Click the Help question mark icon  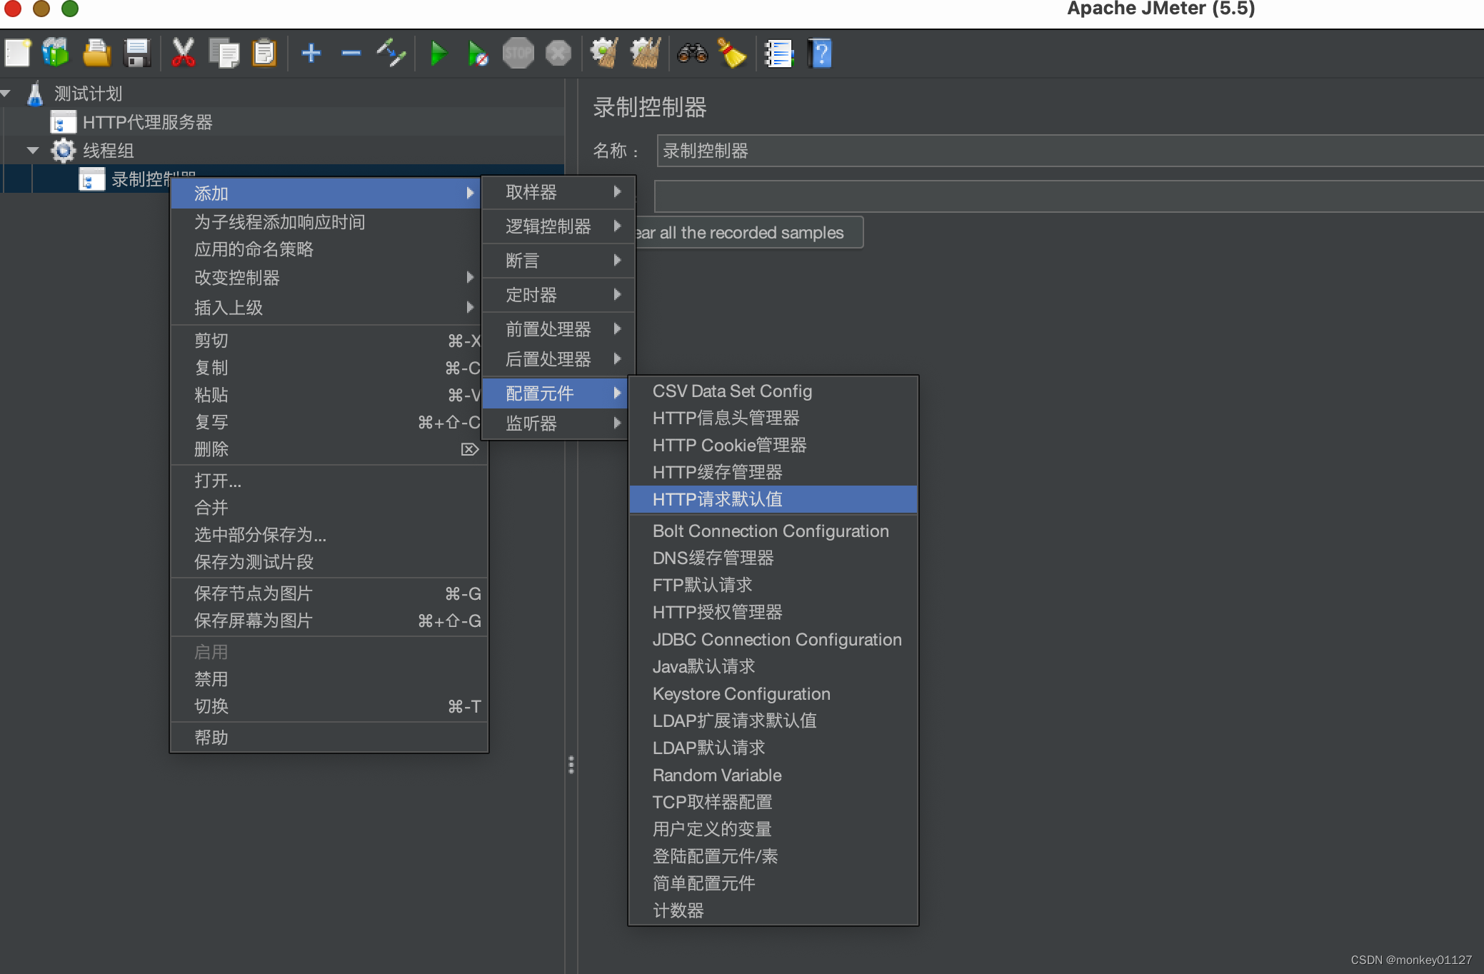(820, 54)
